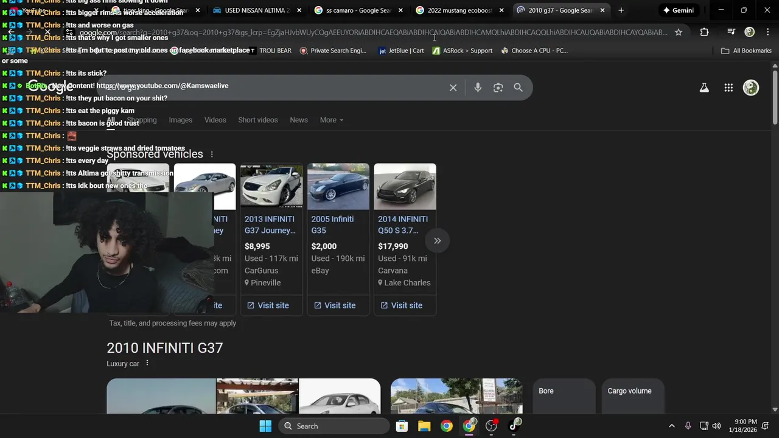Close the ss camaro tab
This screenshot has height=438, width=779.
[x=400, y=10]
